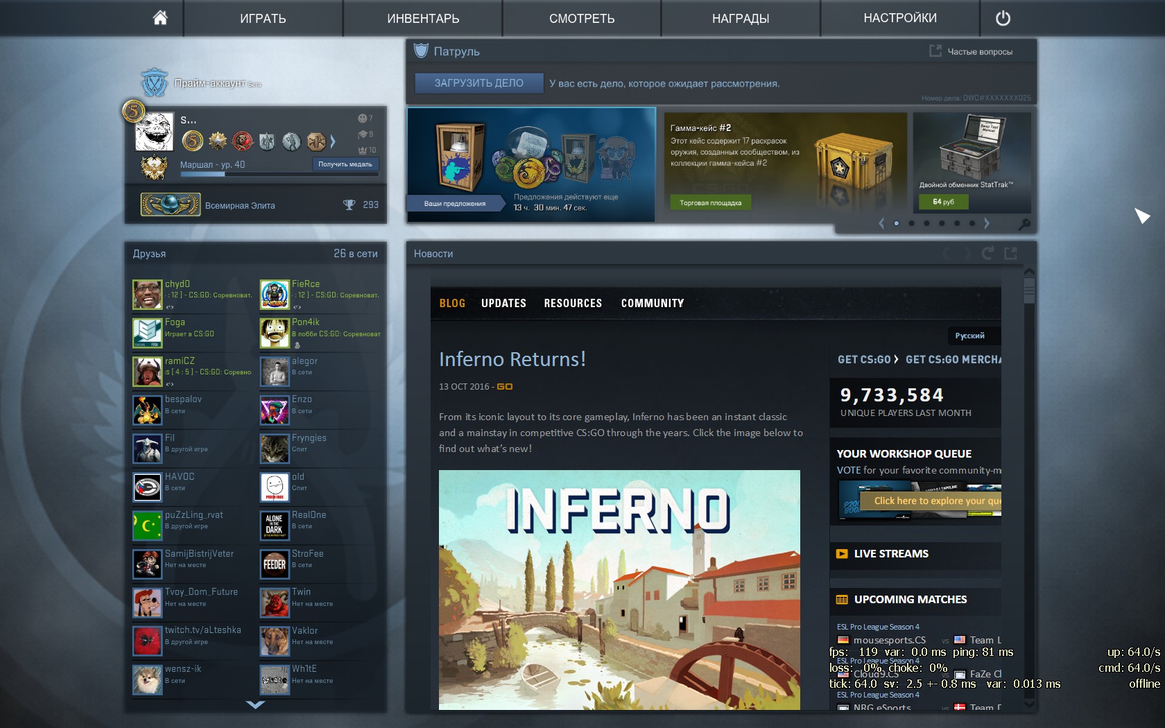The height and width of the screenshot is (728, 1165).
Task: Select the second store carousel page dot
Action: click(x=912, y=223)
